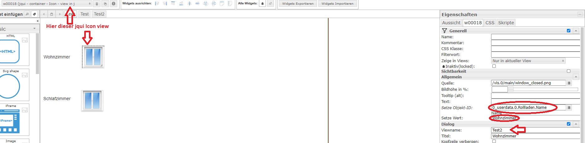Open the Skripte properties tab
This screenshot has height=143, width=585.
tap(506, 23)
